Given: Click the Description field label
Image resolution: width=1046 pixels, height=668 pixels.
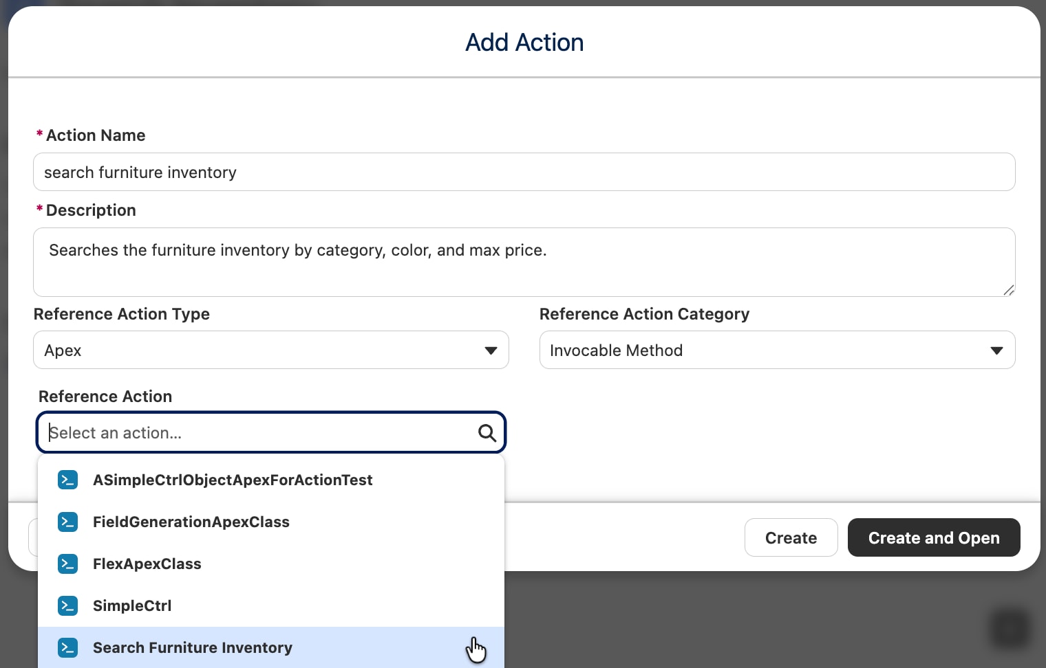Looking at the screenshot, I should point(91,210).
